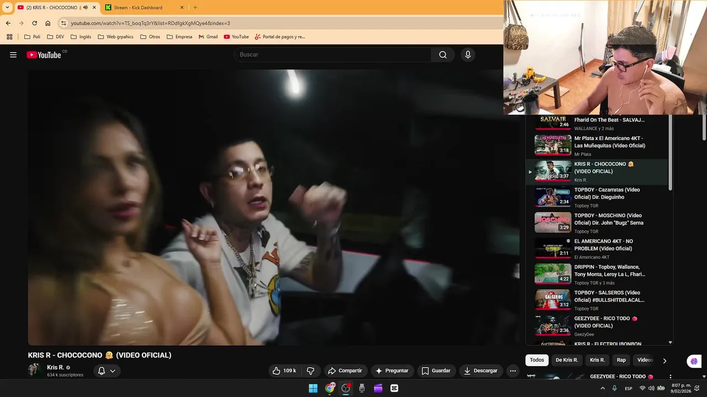Open the apps grid in the bookmarks bar
The width and height of the screenshot is (707, 397).
pyautogui.click(x=9, y=37)
